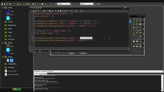Click the question mark action icon
164x92 pixels.
134,28
